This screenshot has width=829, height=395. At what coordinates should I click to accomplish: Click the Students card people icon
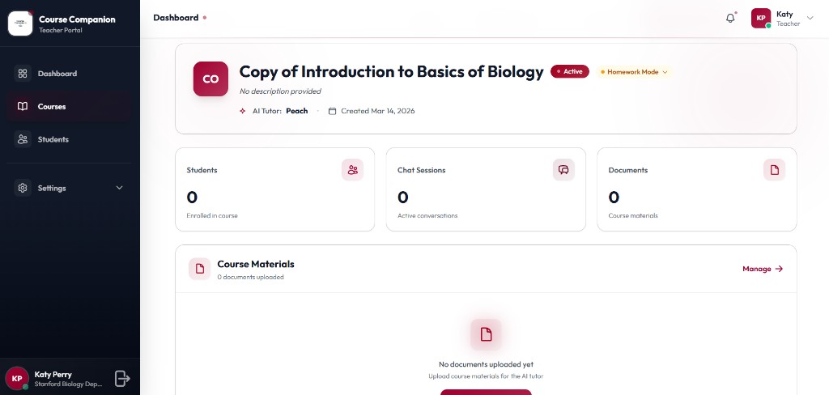pos(353,170)
